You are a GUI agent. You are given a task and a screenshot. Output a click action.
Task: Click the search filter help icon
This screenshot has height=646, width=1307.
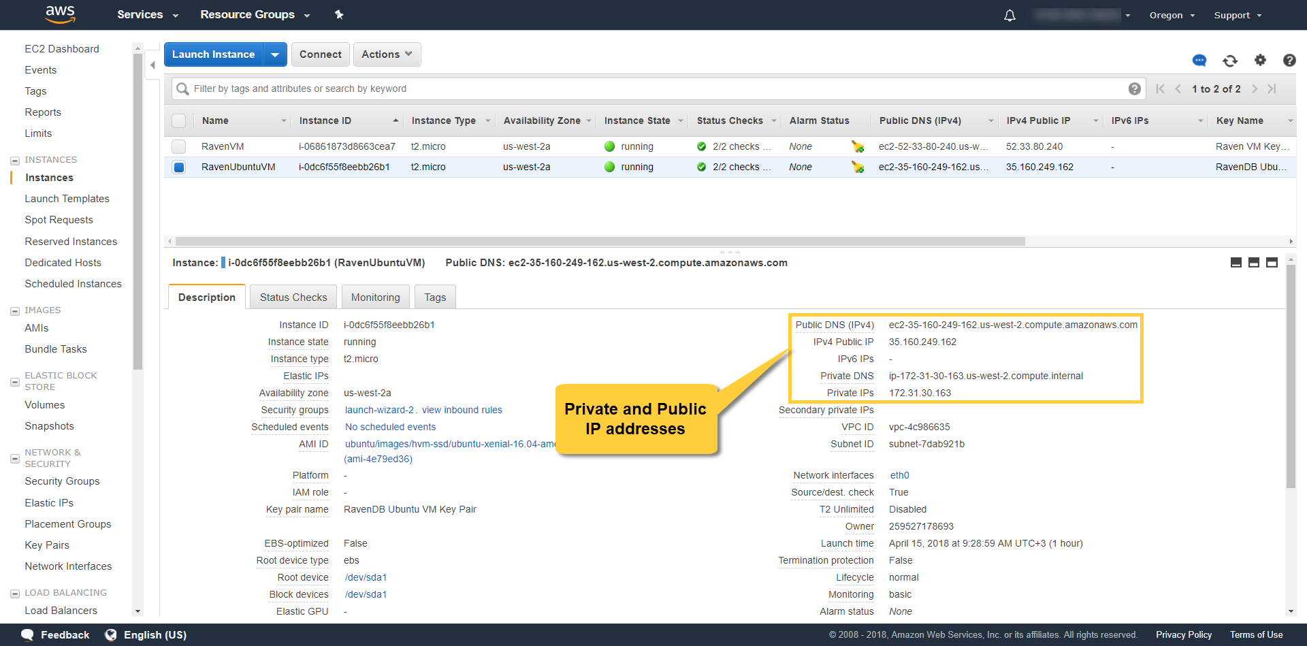click(1135, 88)
